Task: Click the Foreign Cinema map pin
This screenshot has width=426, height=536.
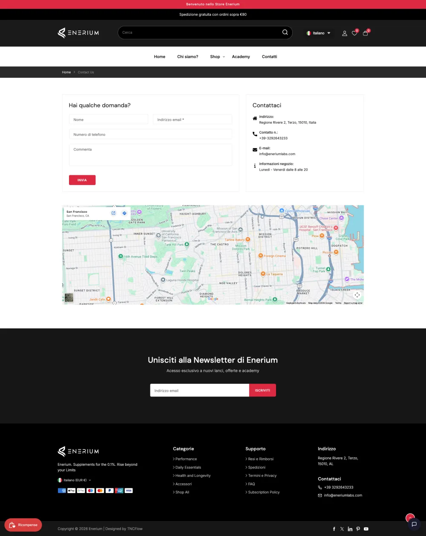Action: coord(261,256)
